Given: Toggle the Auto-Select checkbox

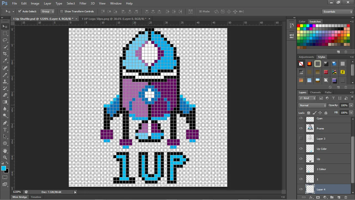Looking at the screenshot, I should coord(20,11).
